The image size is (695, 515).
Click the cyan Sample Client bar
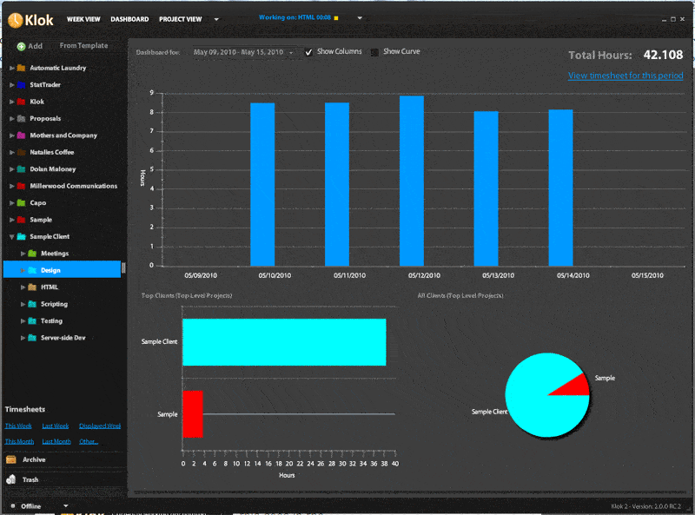pos(283,341)
